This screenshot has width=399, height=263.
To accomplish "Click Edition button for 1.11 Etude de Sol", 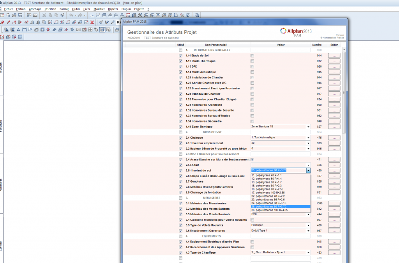I will point(334,56).
